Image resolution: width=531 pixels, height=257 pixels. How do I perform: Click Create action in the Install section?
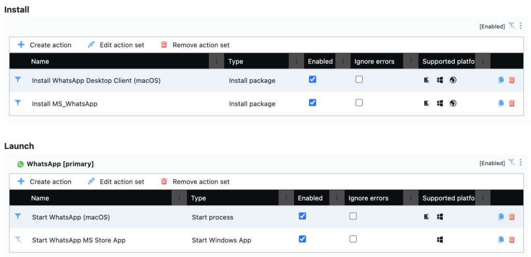45,45
